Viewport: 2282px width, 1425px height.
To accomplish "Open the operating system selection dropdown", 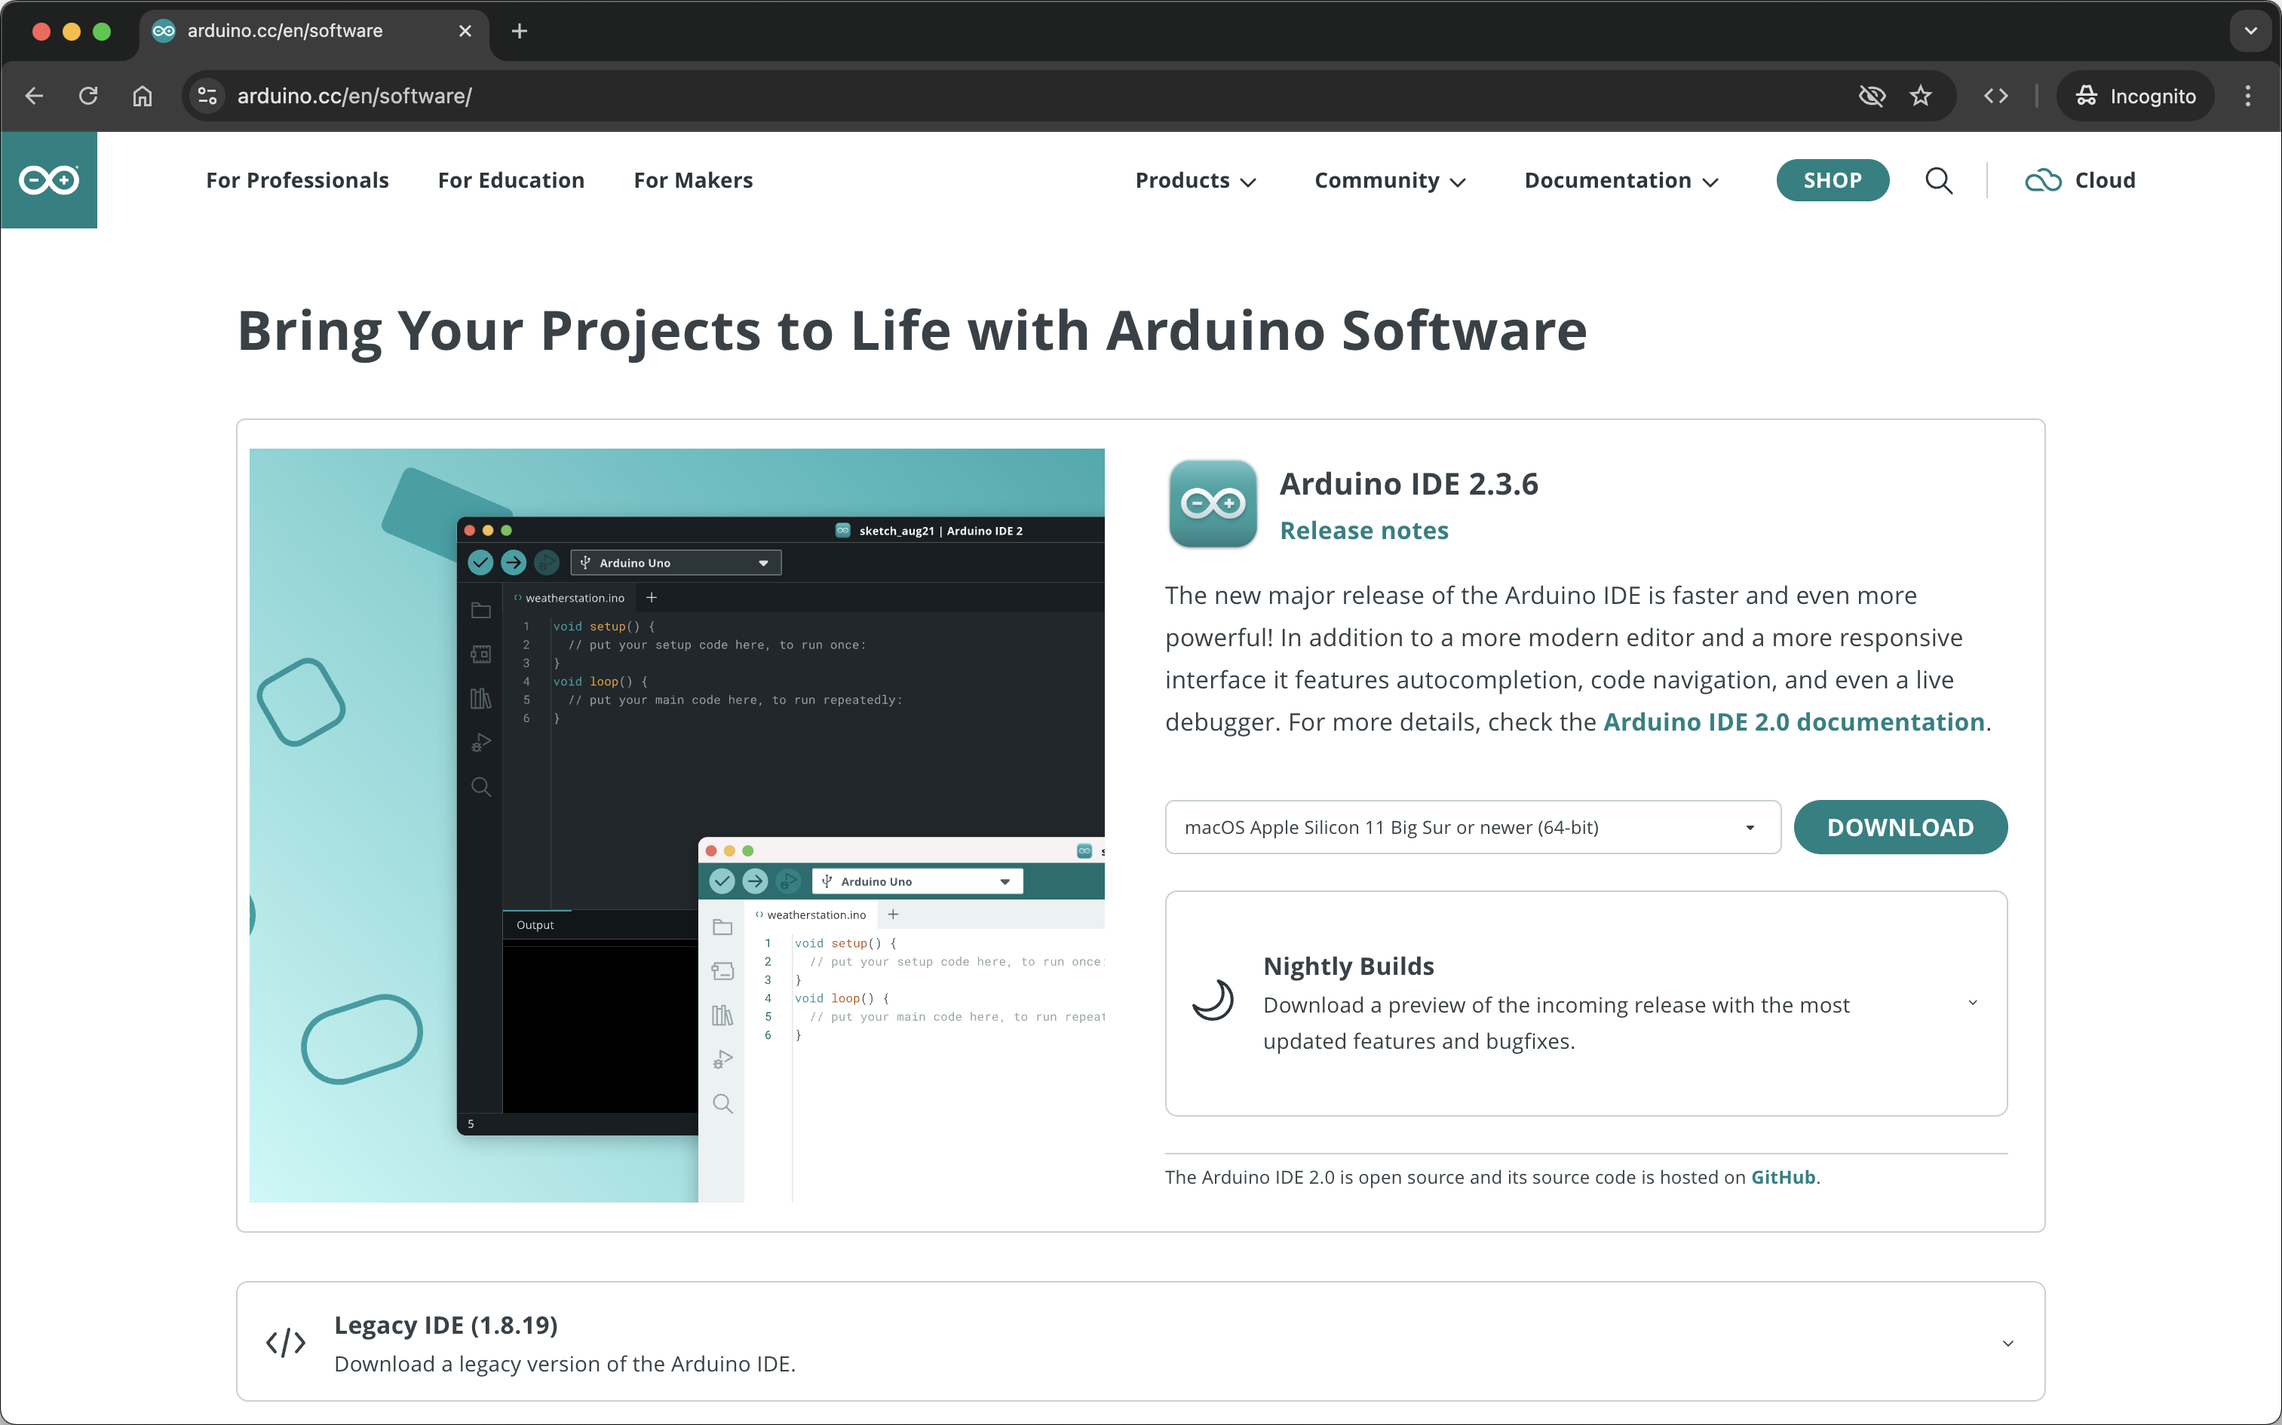I will (x=1472, y=828).
